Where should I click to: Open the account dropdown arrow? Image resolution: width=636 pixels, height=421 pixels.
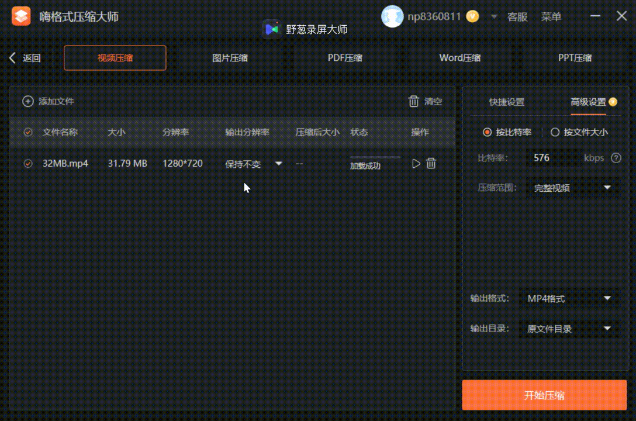pyautogui.click(x=493, y=16)
